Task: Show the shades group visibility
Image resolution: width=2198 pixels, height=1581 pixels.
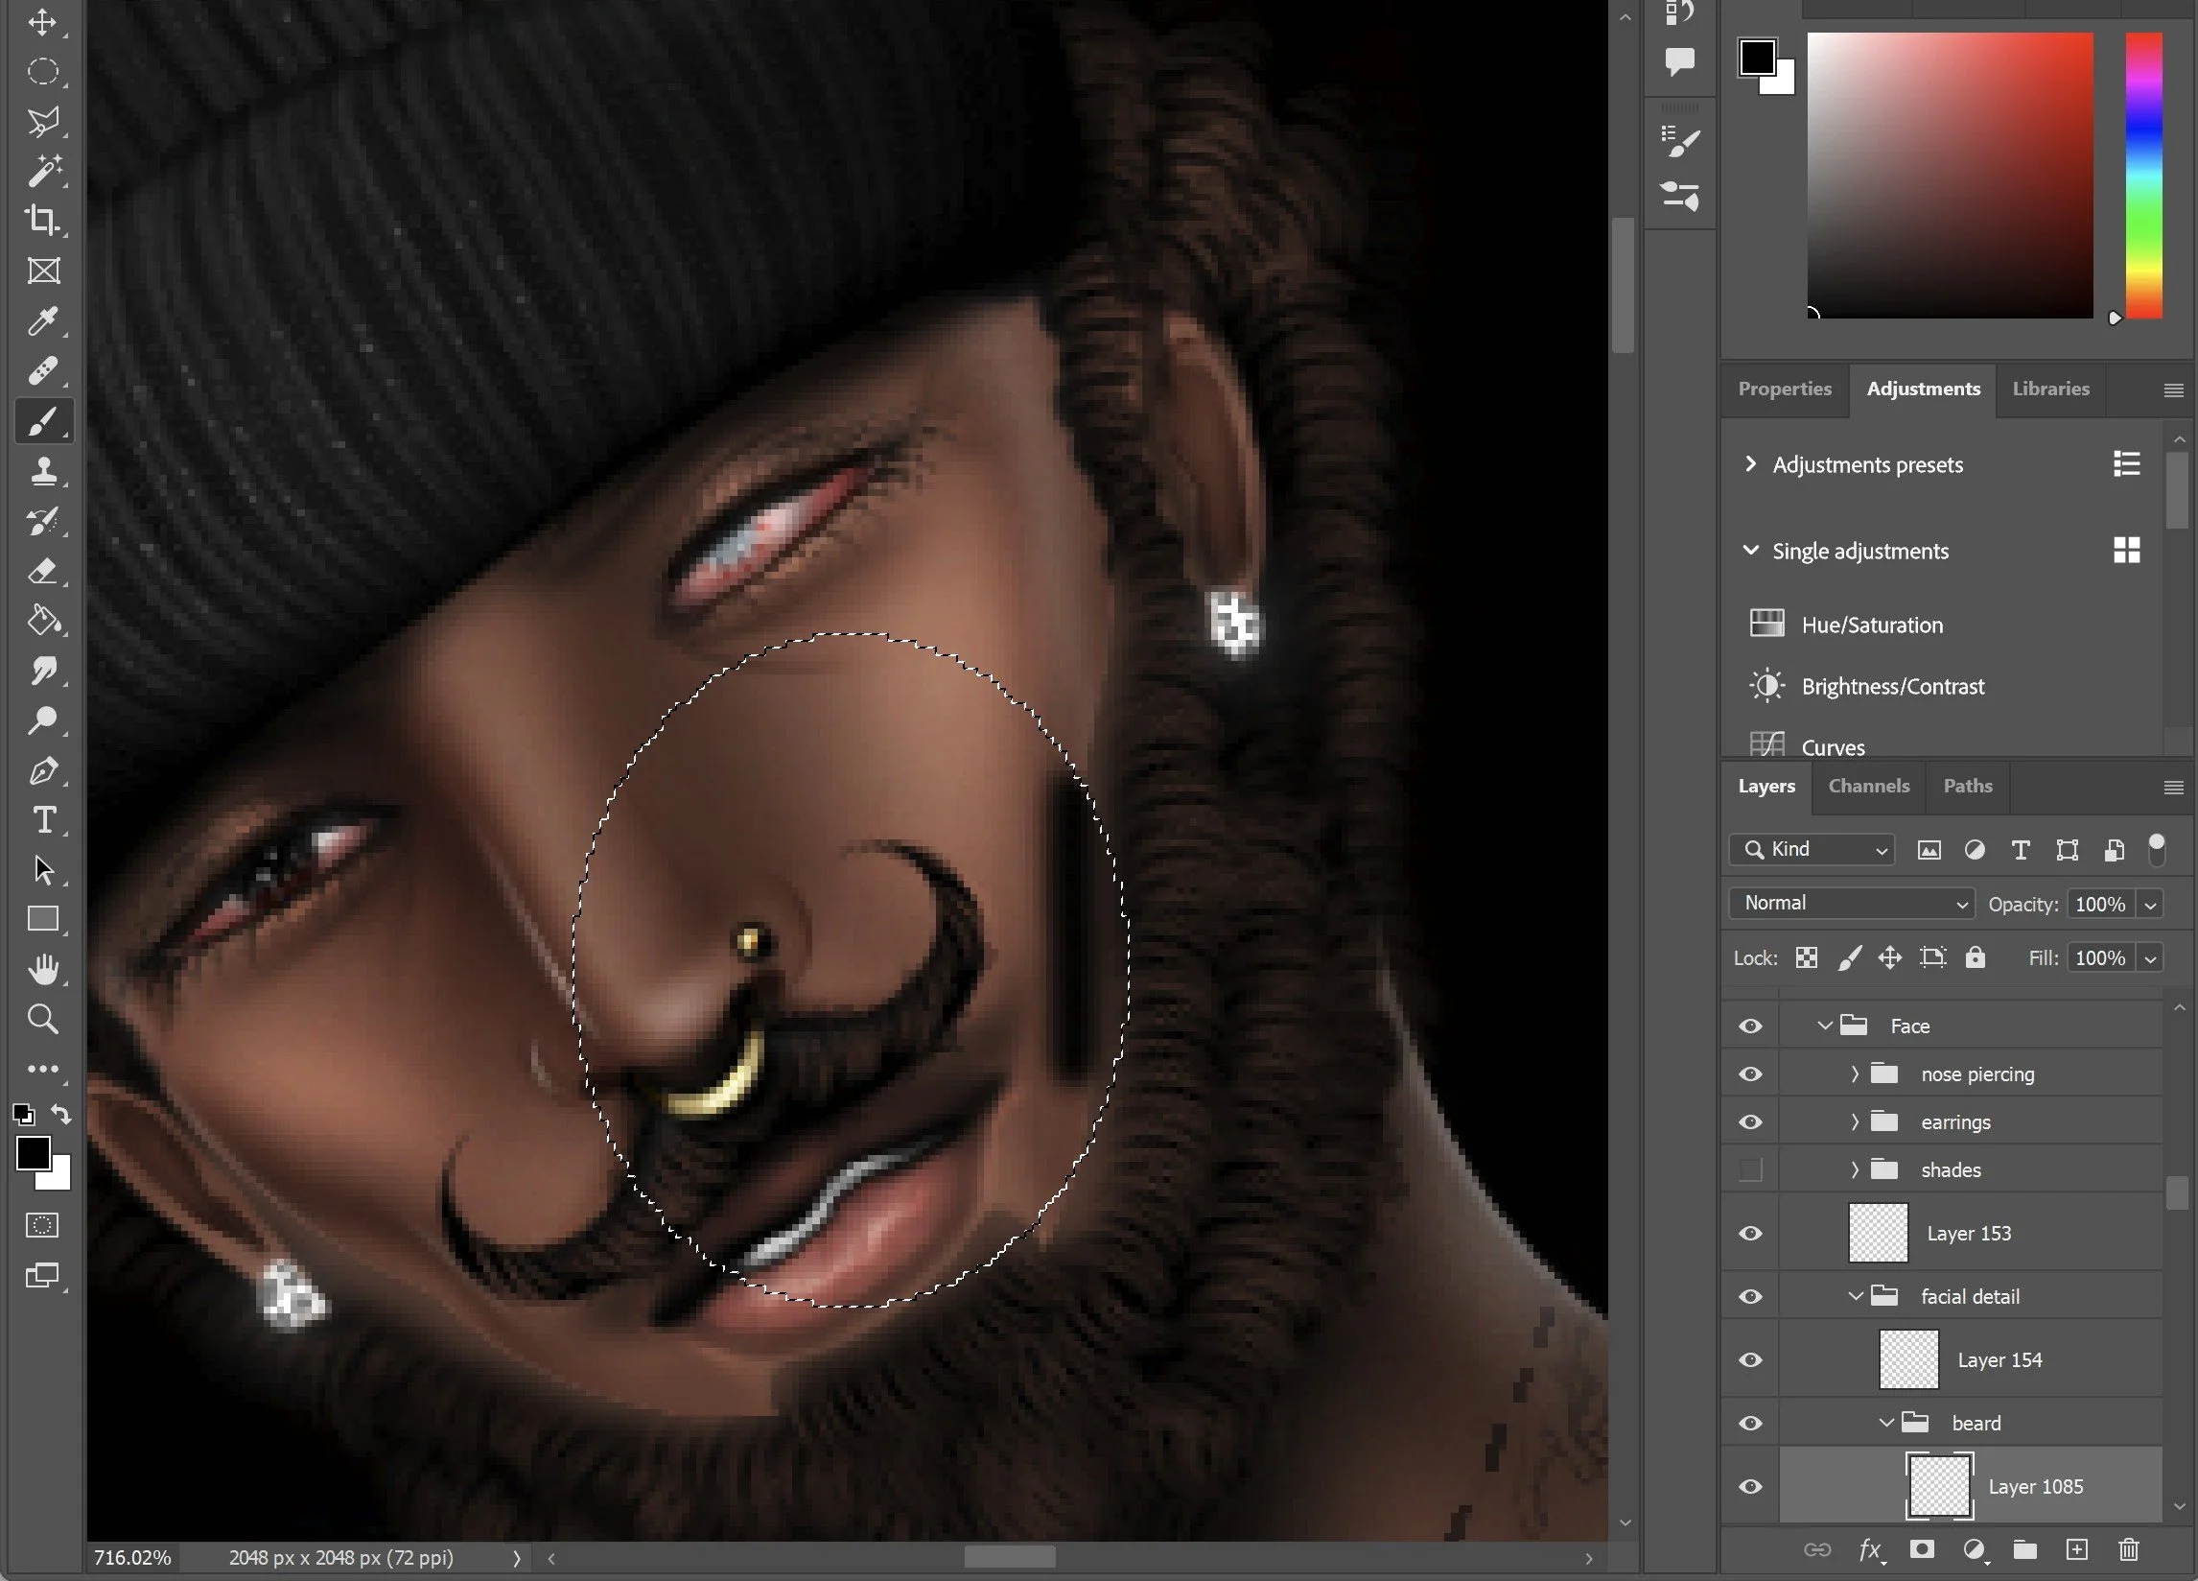Action: 1750,1170
